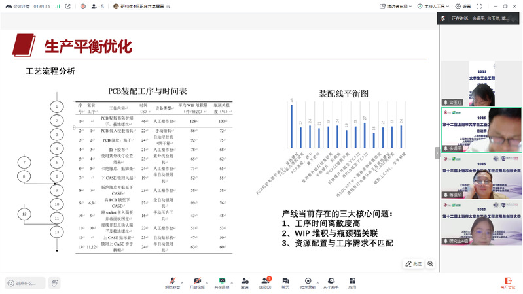Open the 应用 apps icon
The width and height of the screenshot is (523, 294).
[x=352, y=282]
